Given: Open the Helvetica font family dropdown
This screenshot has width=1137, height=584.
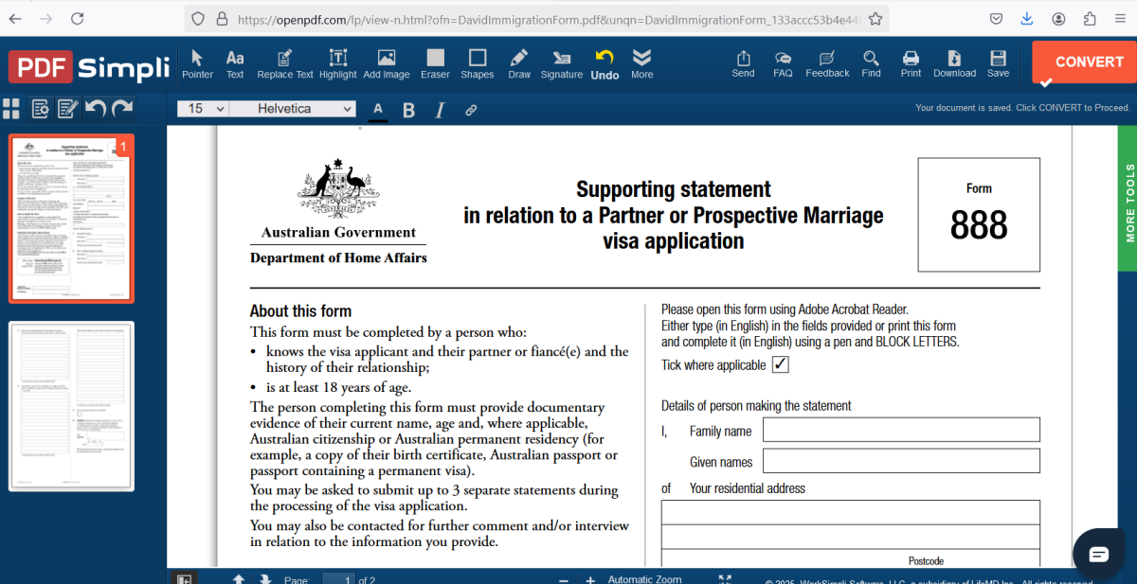Looking at the screenshot, I should (292, 109).
